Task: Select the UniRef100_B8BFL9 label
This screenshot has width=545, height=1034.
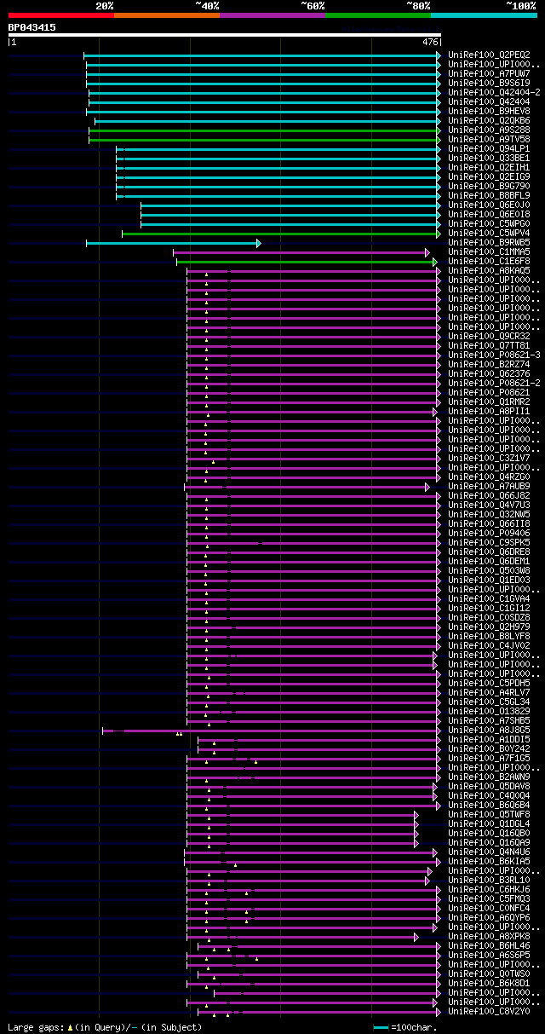Action: click(489, 195)
